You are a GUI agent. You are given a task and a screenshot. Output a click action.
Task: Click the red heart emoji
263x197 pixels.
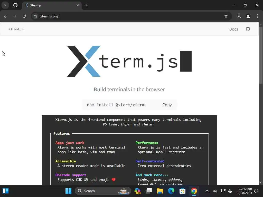(114, 180)
